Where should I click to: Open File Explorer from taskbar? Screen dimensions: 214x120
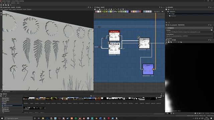click(43, 118)
